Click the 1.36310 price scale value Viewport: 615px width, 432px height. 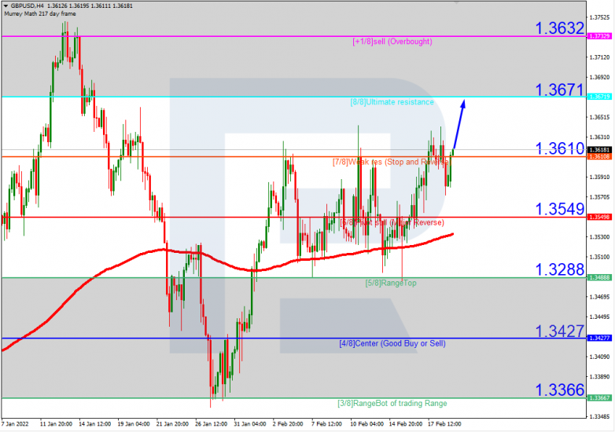(600, 137)
